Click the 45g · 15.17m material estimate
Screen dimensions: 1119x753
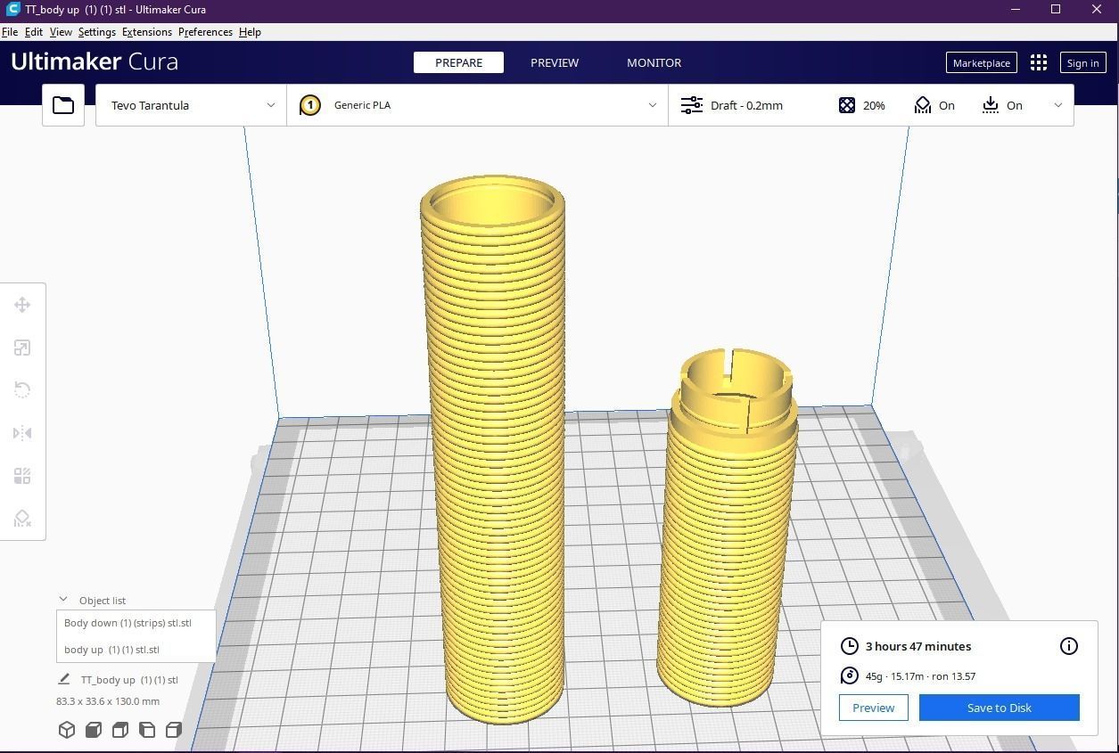(920, 676)
